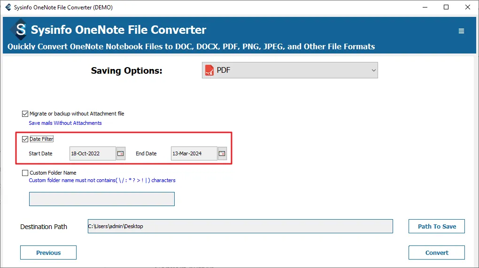The height and width of the screenshot is (268, 479).
Task: Close the Sysinfo converter window
Action: [x=467, y=7]
